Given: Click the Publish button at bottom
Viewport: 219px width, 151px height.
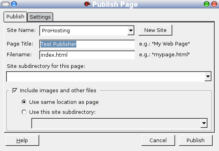Looking at the screenshot, I should pyautogui.click(x=196, y=140).
